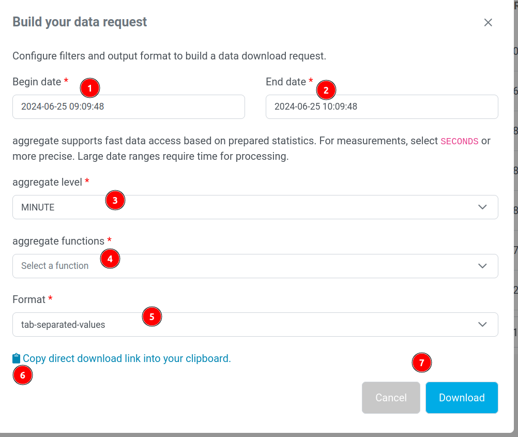The width and height of the screenshot is (518, 437).
Task: Click the clipboard icon beside copy link
Action: 17,358
